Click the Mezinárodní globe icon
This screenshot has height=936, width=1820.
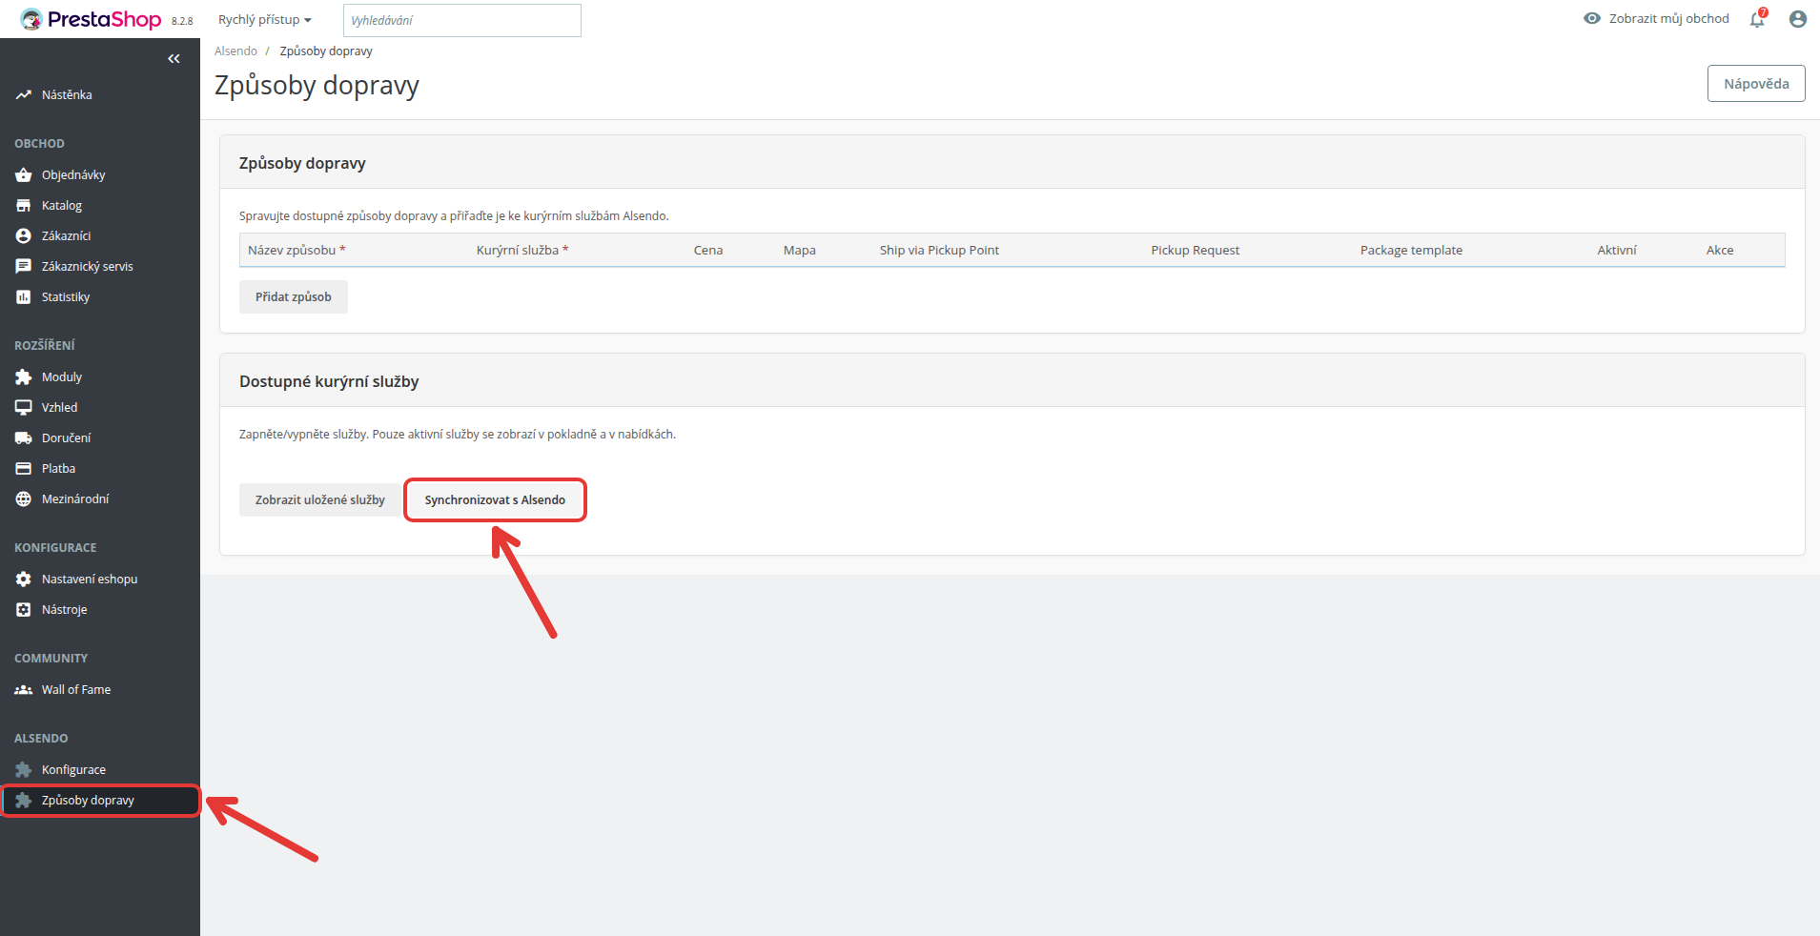(x=24, y=499)
